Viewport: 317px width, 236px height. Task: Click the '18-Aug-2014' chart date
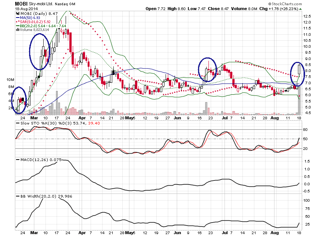[x=26, y=9]
